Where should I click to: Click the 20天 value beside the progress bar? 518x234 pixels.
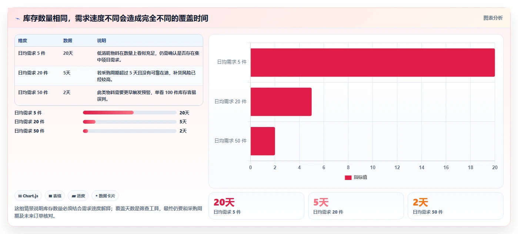pos(184,113)
